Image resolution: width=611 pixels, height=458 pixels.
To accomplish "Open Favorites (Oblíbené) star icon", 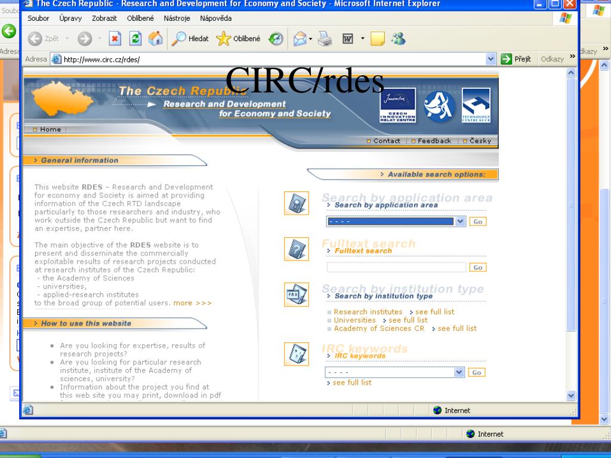I will point(223,39).
